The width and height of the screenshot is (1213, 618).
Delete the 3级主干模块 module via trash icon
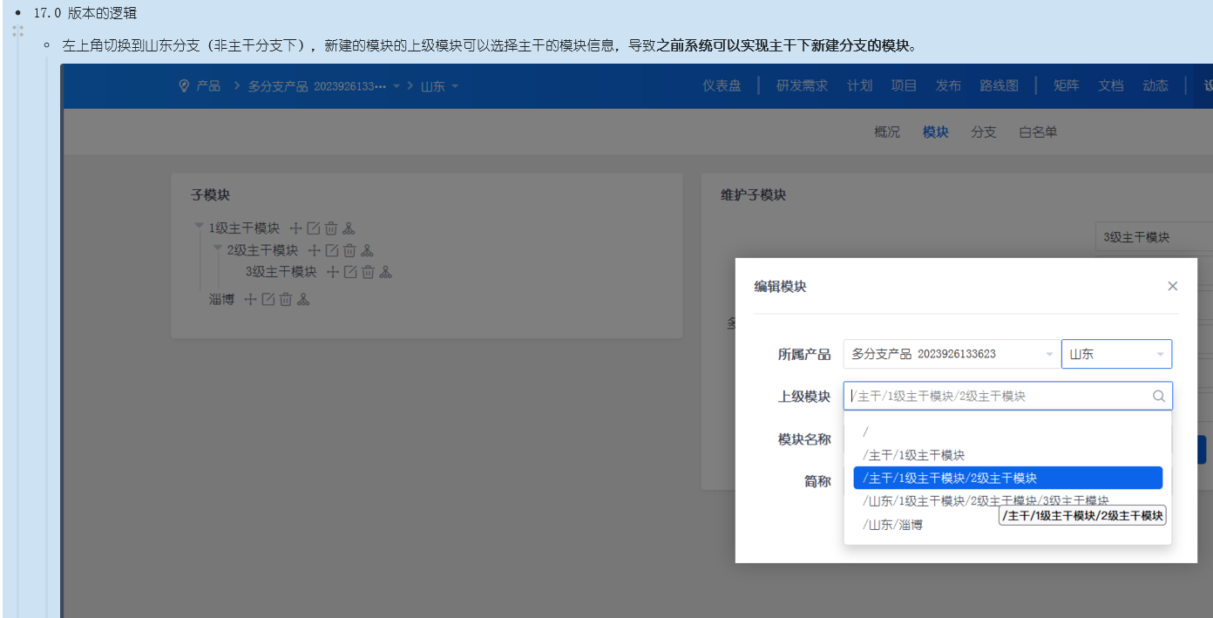[x=368, y=272]
